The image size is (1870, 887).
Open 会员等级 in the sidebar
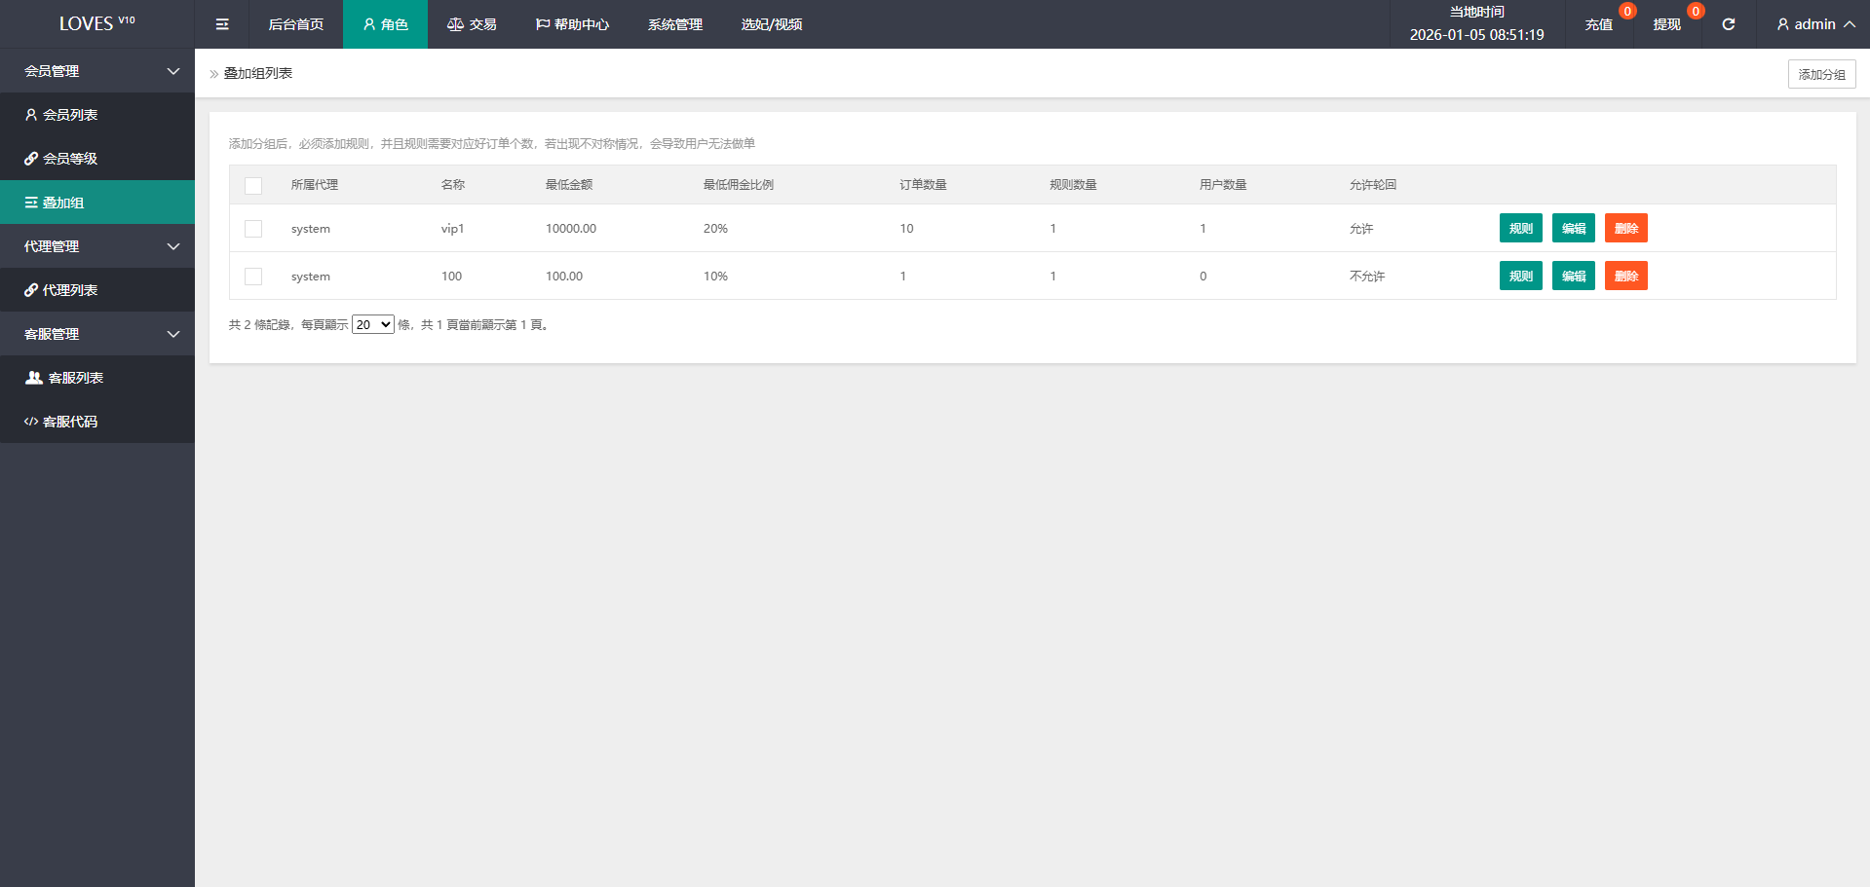click(70, 159)
